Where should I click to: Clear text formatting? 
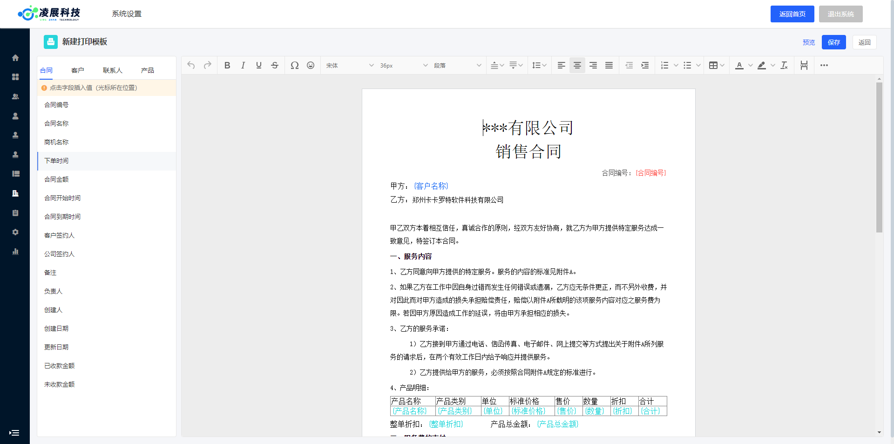[x=784, y=65]
